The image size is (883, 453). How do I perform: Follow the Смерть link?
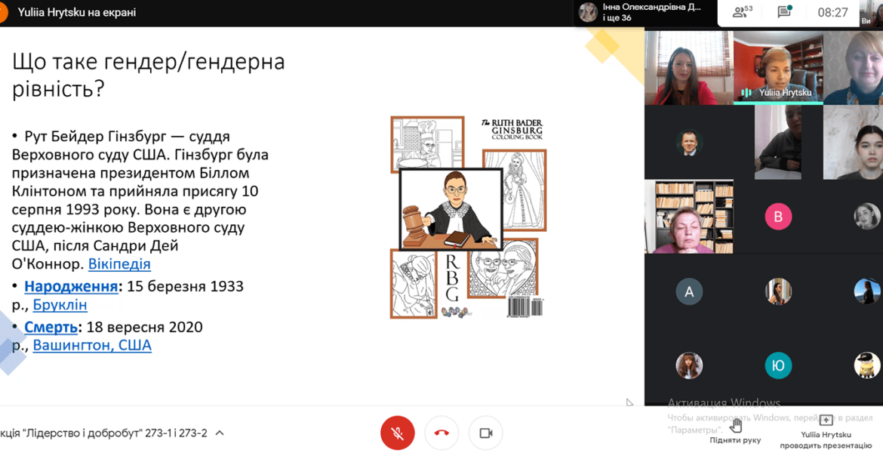click(51, 327)
